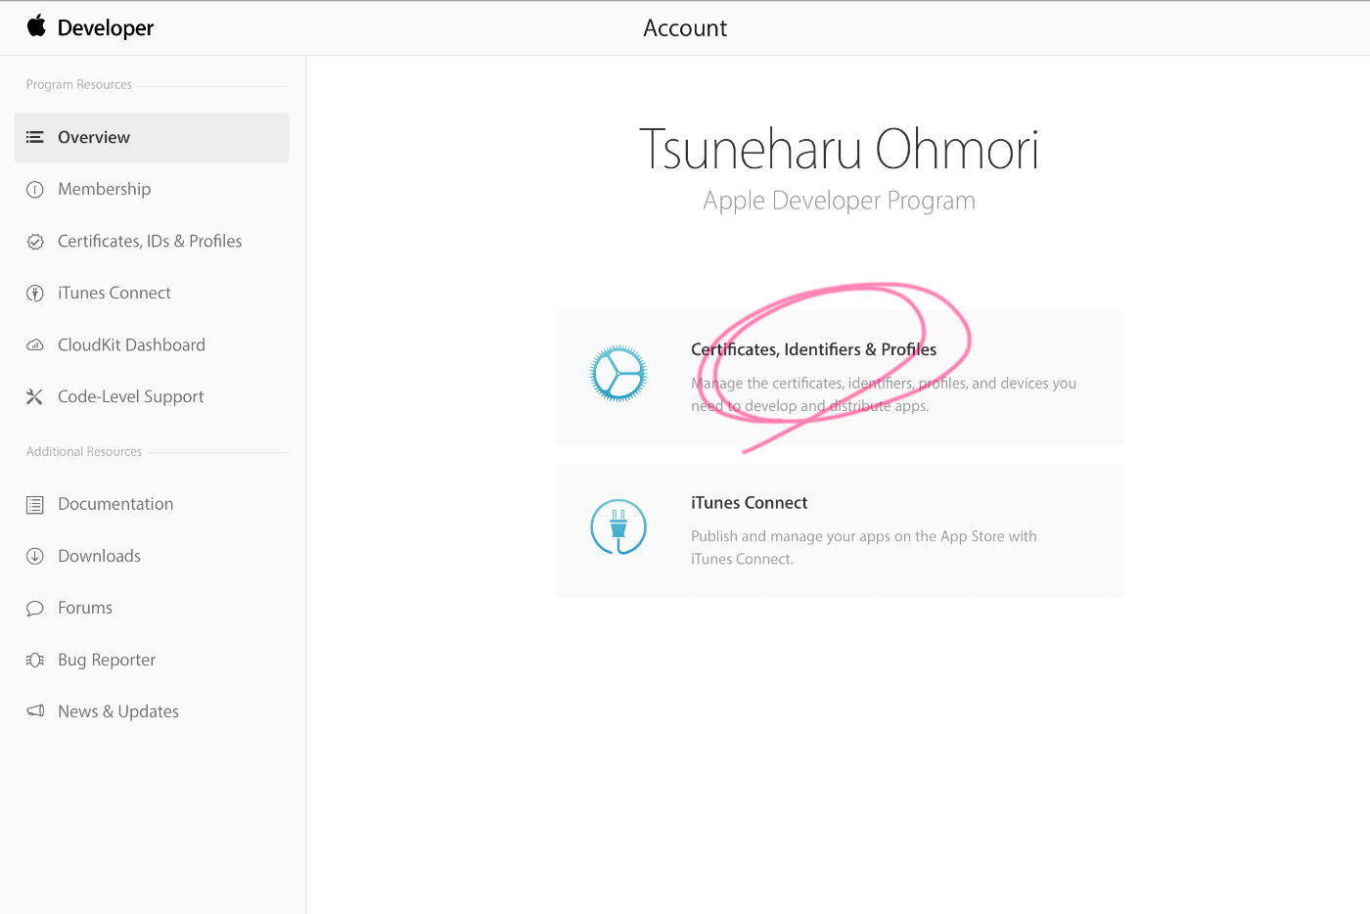Click the Forums speech bubble icon
Viewport: 1370px width, 914px height.
coord(35,609)
